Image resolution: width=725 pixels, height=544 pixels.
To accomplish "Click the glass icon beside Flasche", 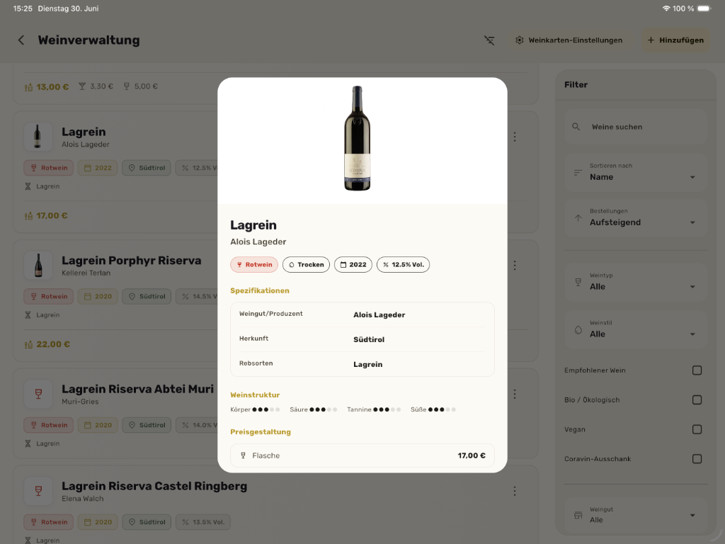I will click(x=244, y=455).
